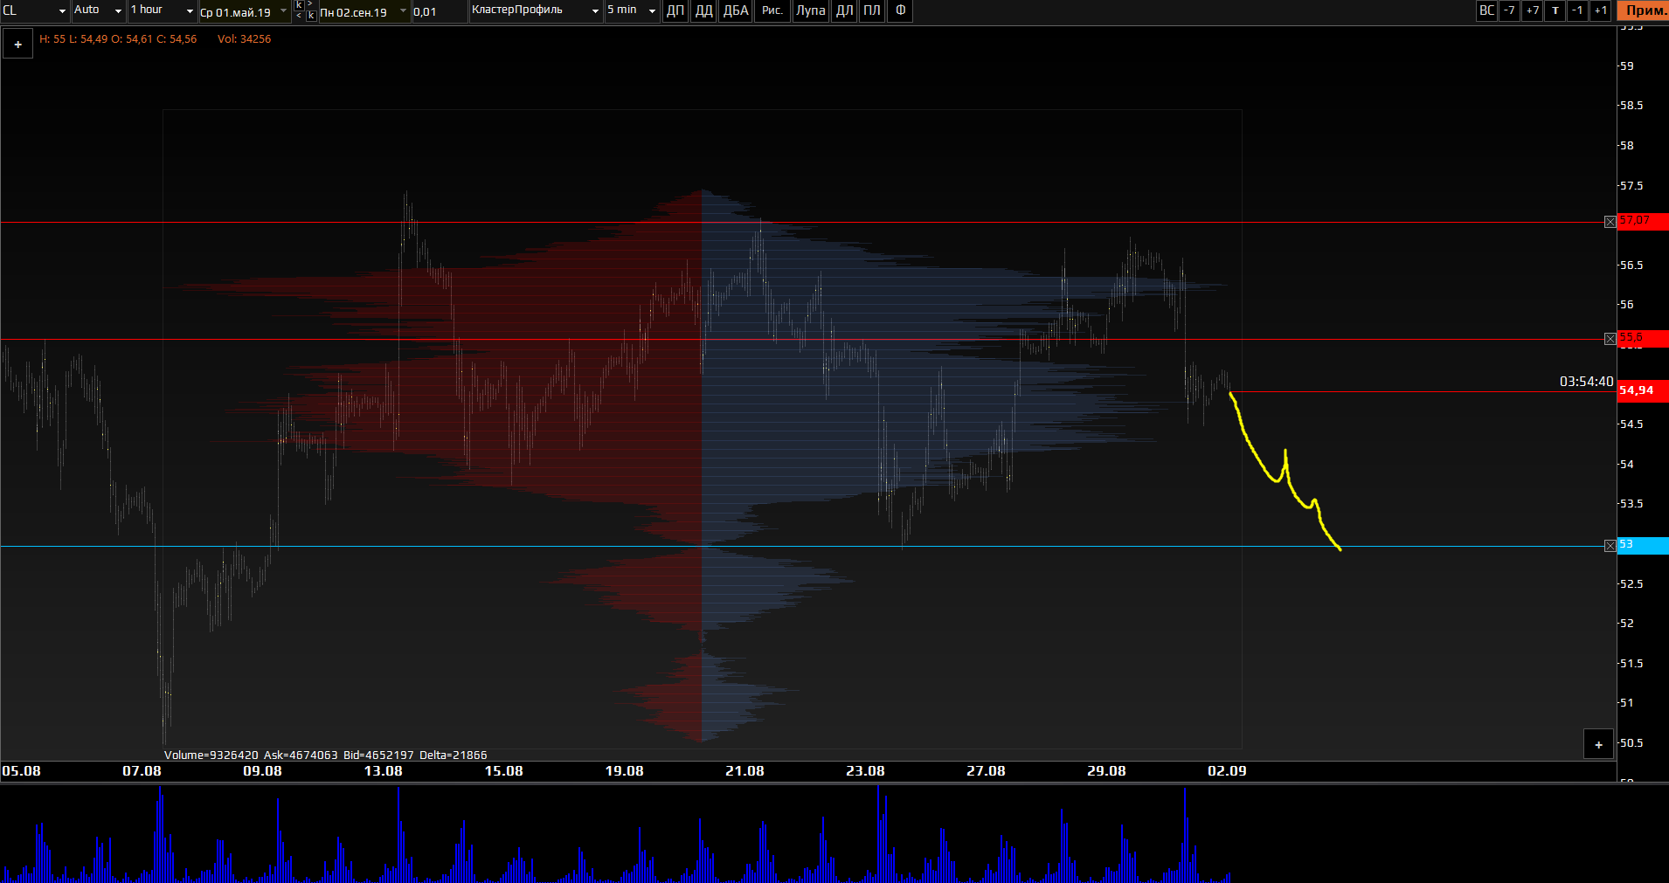This screenshot has width=1669, height=883.
Task: Click the 0,01 step input field
Action: pyautogui.click(x=437, y=11)
